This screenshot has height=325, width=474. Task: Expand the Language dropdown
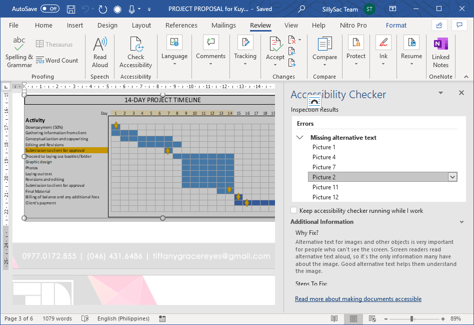click(x=174, y=56)
